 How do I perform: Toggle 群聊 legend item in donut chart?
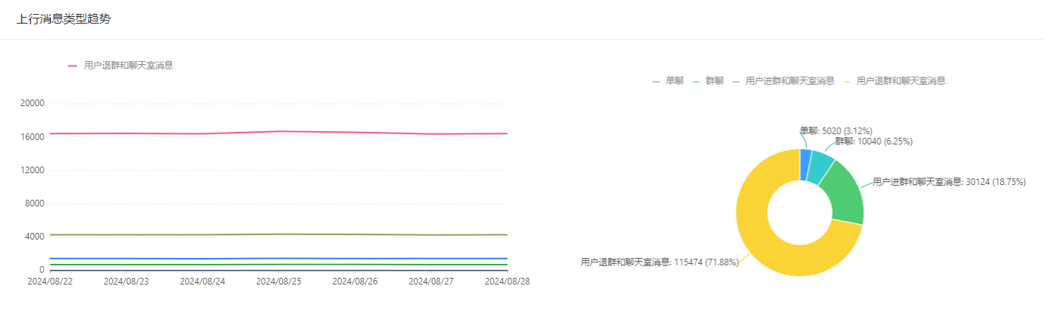[708, 81]
